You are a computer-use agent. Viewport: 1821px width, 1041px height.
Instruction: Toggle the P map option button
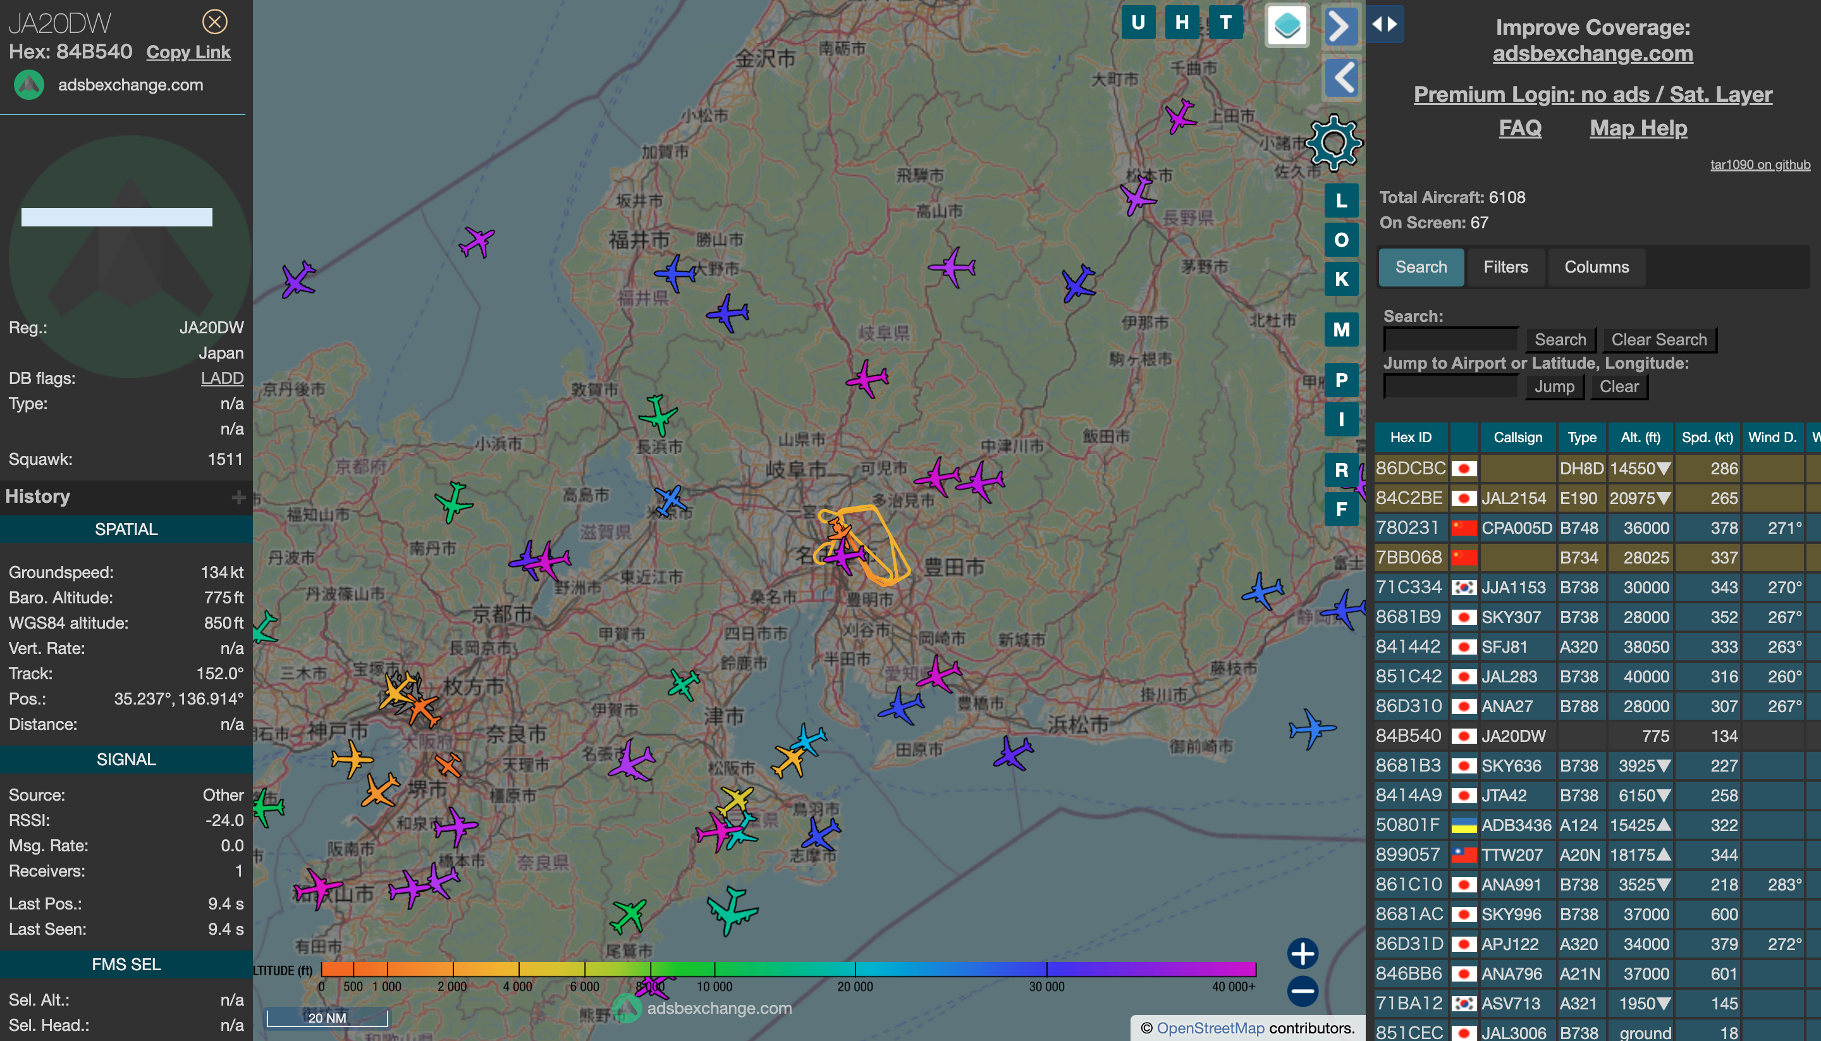coord(1342,380)
